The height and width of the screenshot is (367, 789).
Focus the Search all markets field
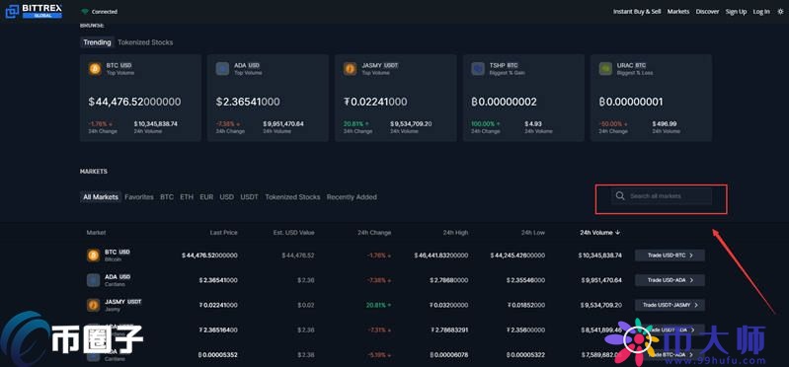pos(662,196)
